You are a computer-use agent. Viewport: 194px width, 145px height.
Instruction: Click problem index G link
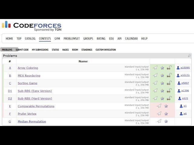pyautogui.click(x=10, y=121)
